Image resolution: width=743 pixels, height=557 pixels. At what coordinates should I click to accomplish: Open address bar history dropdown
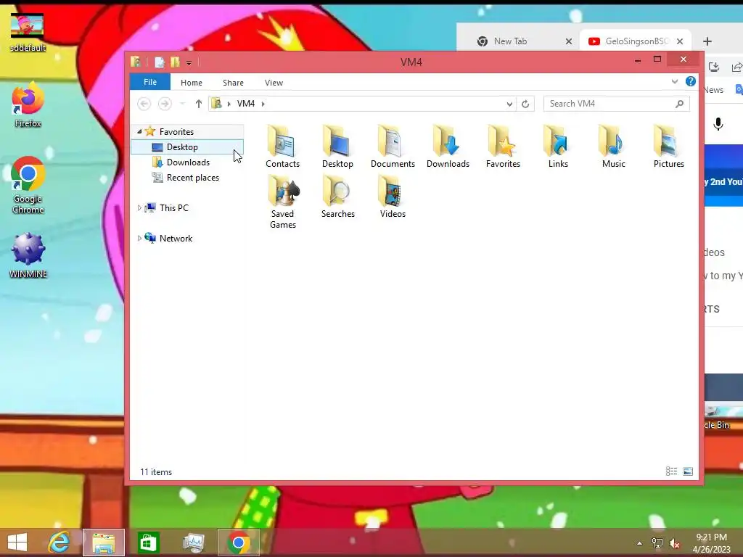point(509,104)
